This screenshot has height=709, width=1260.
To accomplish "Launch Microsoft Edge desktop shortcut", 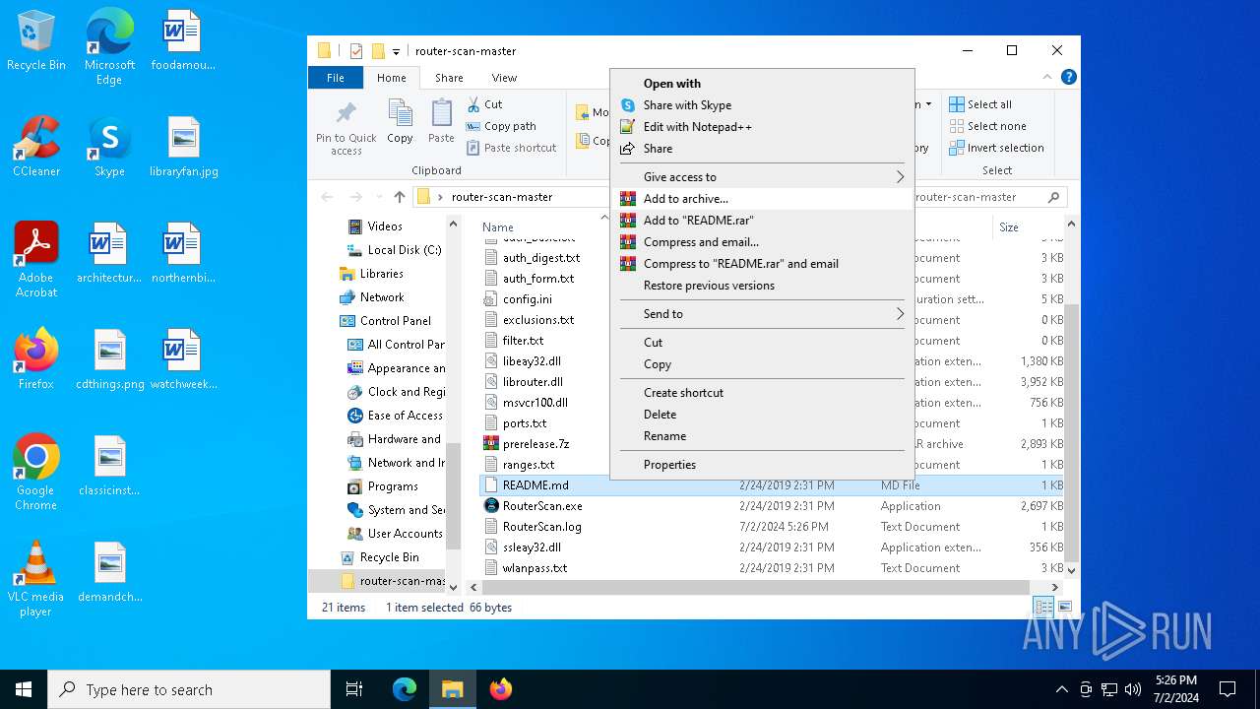I will click(x=109, y=47).
